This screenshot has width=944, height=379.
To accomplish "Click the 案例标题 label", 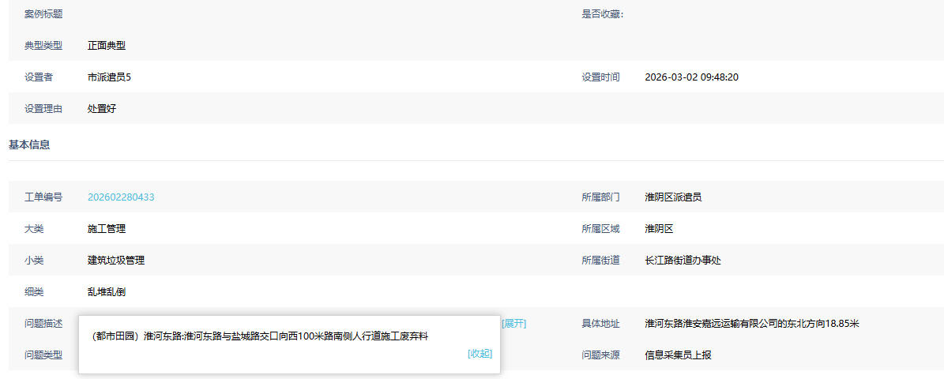I will [x=43, y=14].
